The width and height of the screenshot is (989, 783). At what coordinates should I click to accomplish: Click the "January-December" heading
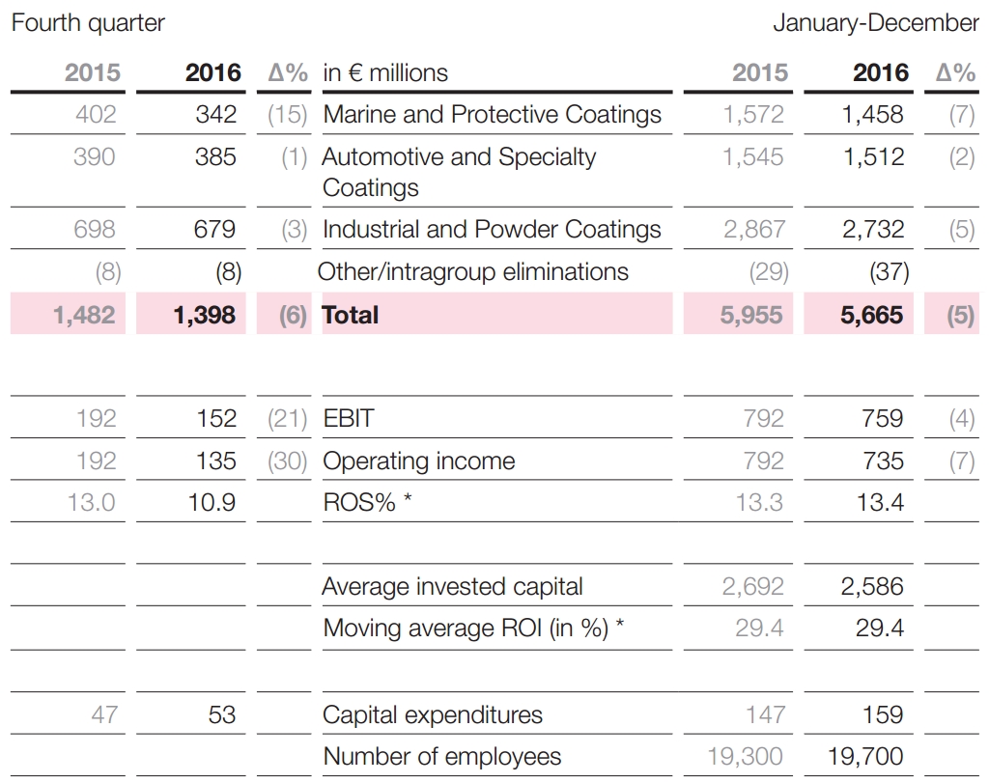pos(875,23)
